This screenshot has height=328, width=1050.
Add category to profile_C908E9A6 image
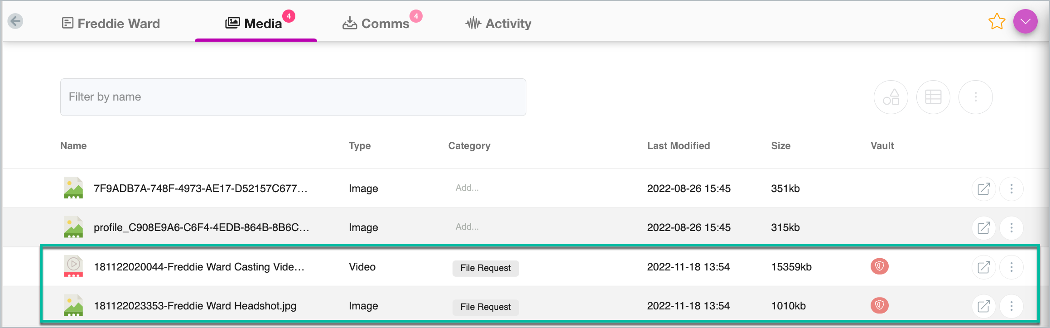click(467, 227)
